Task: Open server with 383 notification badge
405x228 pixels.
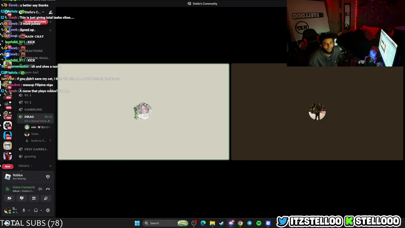Action: coord(8,135)
